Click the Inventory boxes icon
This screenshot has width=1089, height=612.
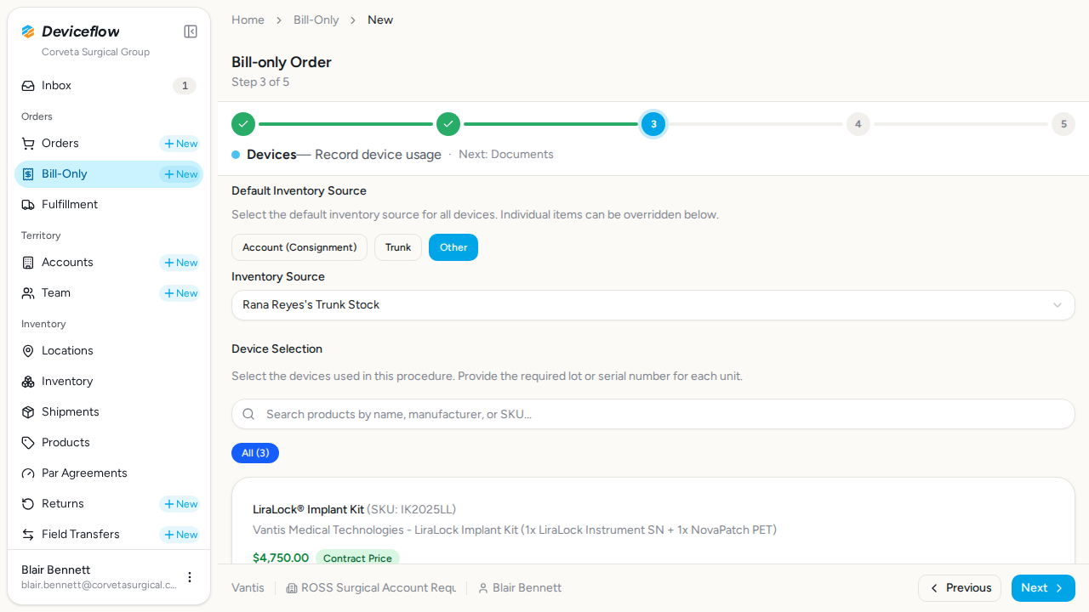pos(28,382)
